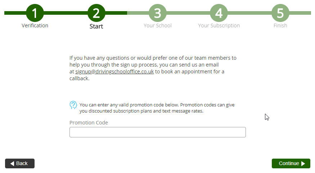Viewport: 315px width, 173px height.
Task: Click the progress bar between steps 3 and 4
Action: [x=188, y=13]
